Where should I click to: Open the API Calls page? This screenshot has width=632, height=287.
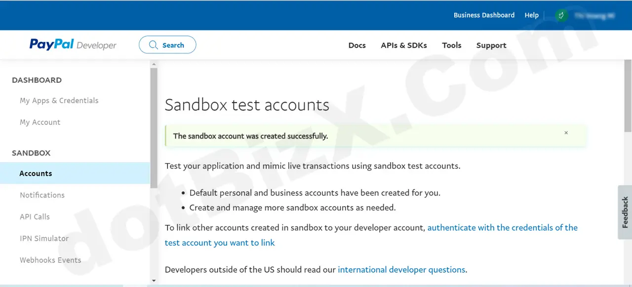tap(35, 216)
